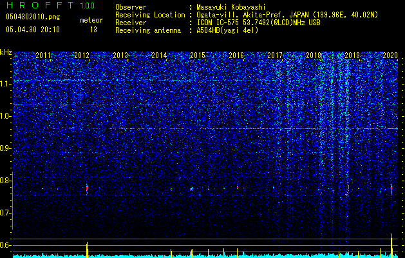Click the 2018 time axis marker
405x258 pixels.
(314, 55)
